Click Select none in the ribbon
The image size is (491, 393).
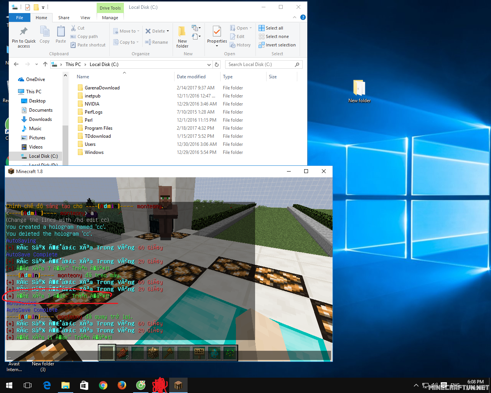274,36
